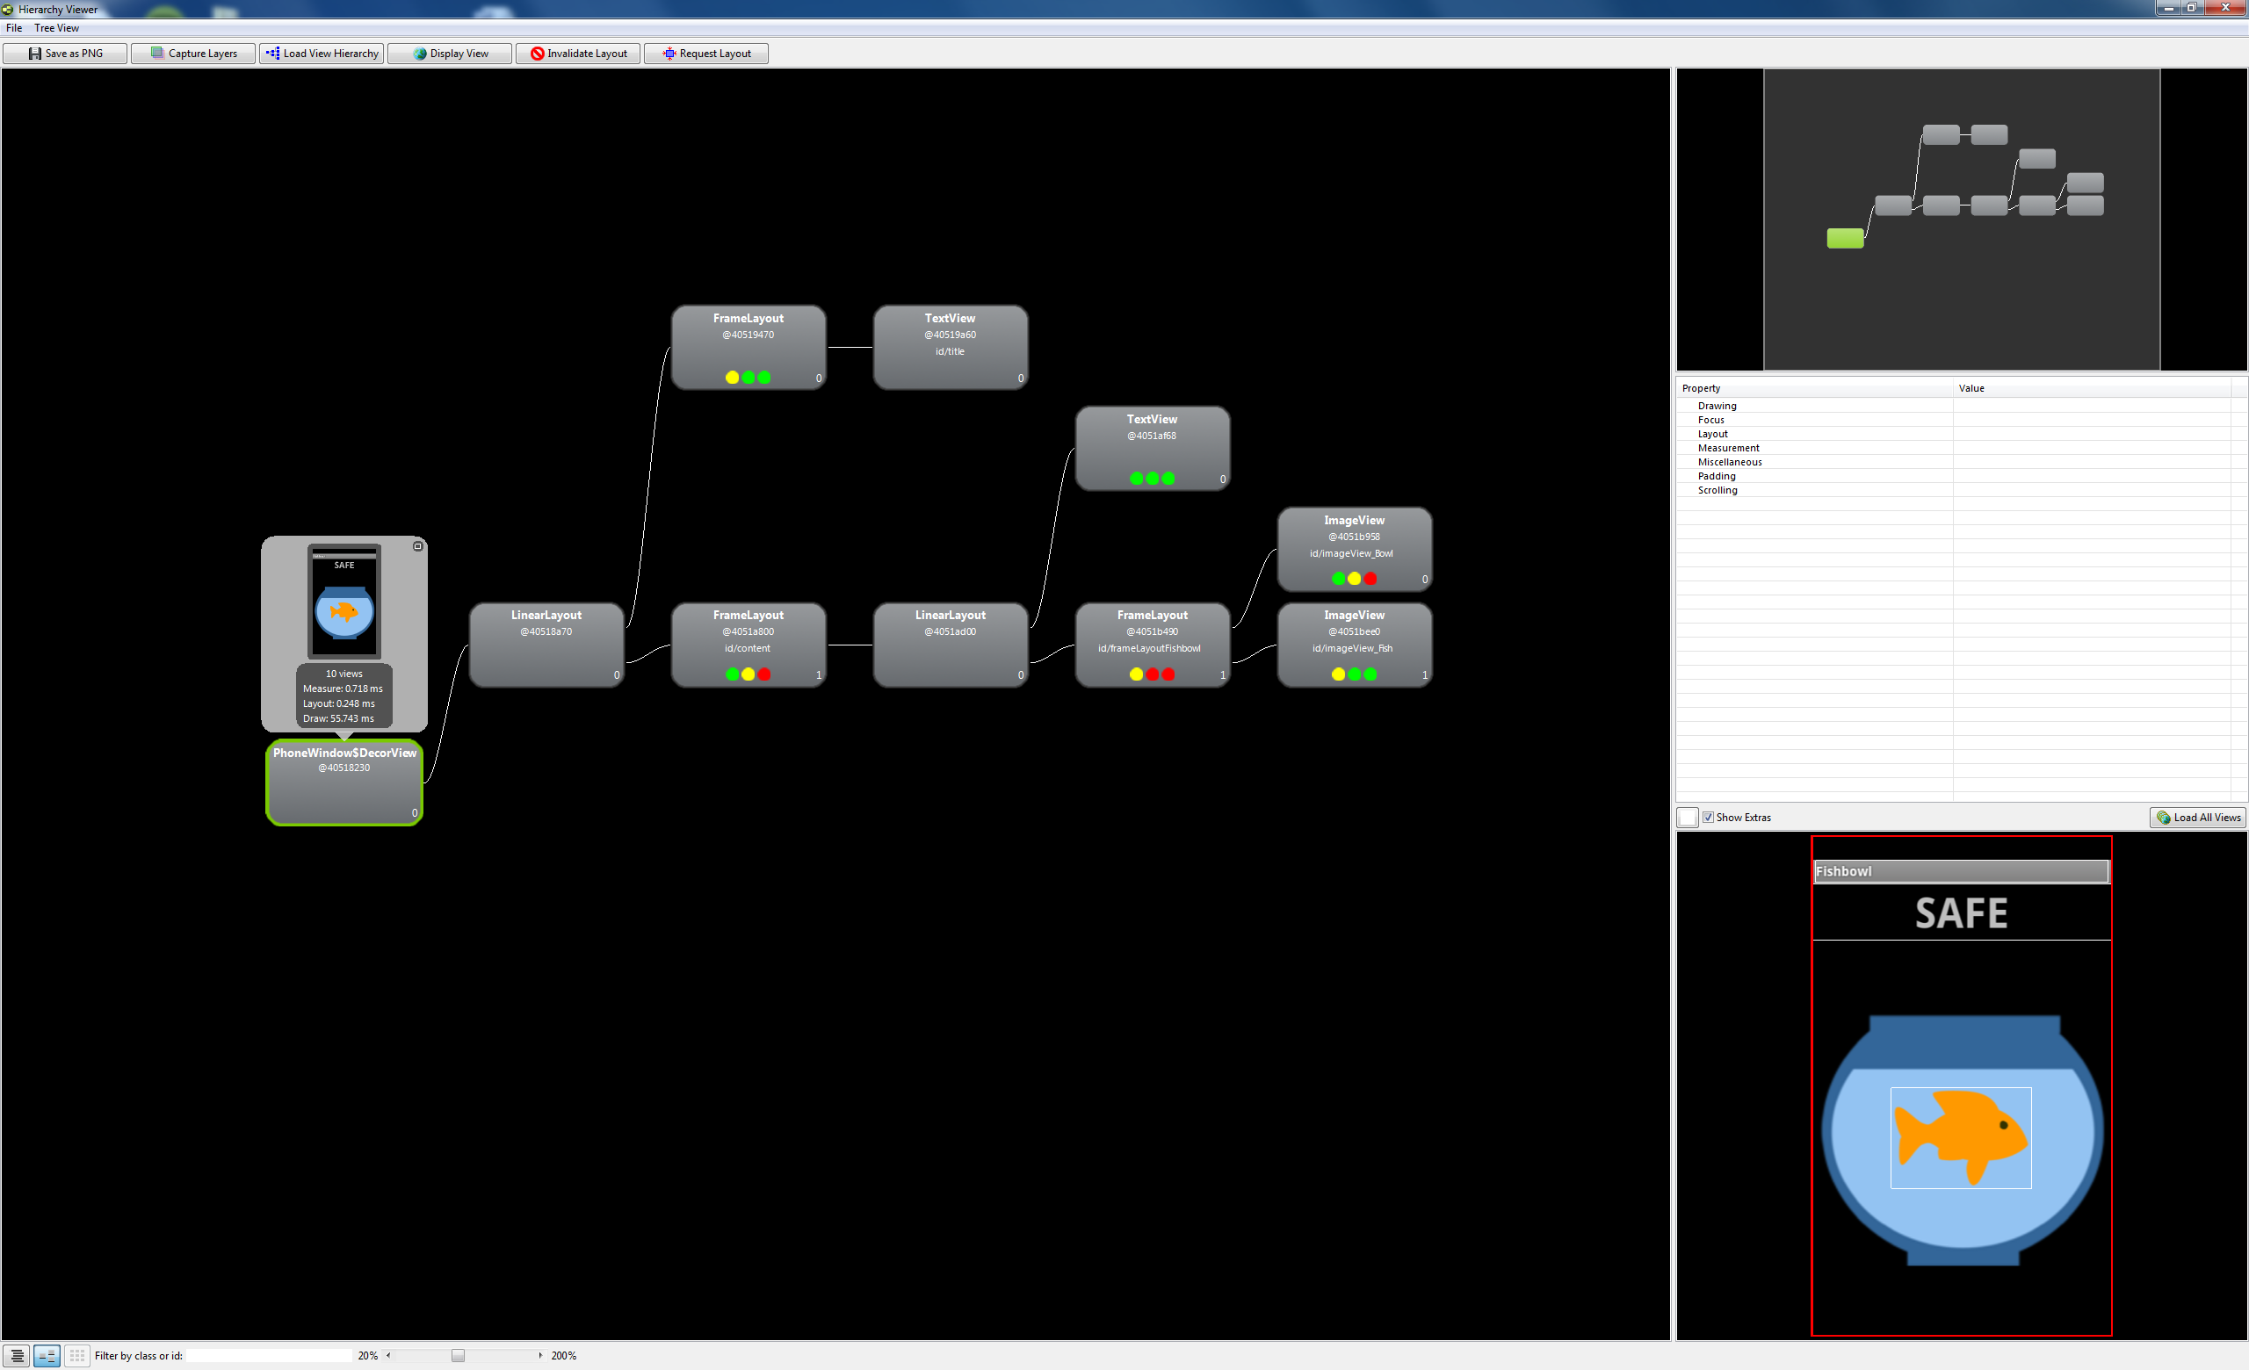Select the PhoneWindow$DecorView node

click(x=344, y=782)
